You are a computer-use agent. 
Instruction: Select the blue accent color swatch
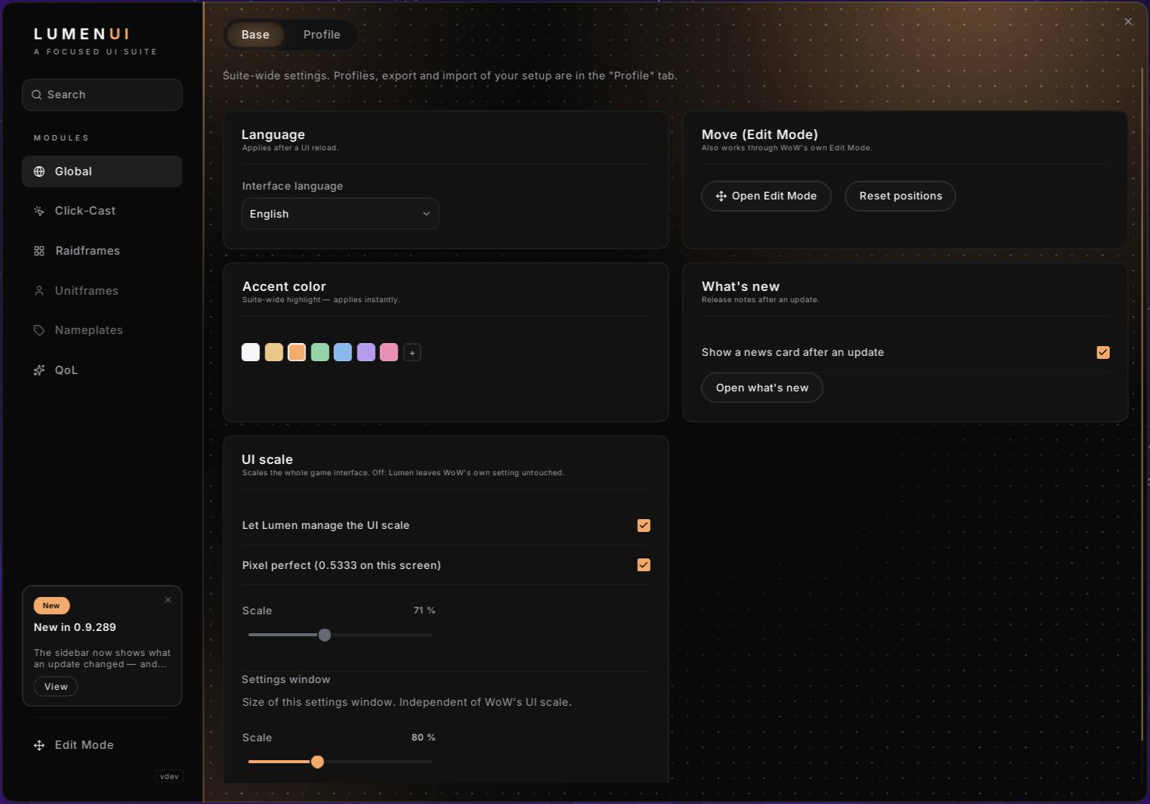[x=343, y=352]
